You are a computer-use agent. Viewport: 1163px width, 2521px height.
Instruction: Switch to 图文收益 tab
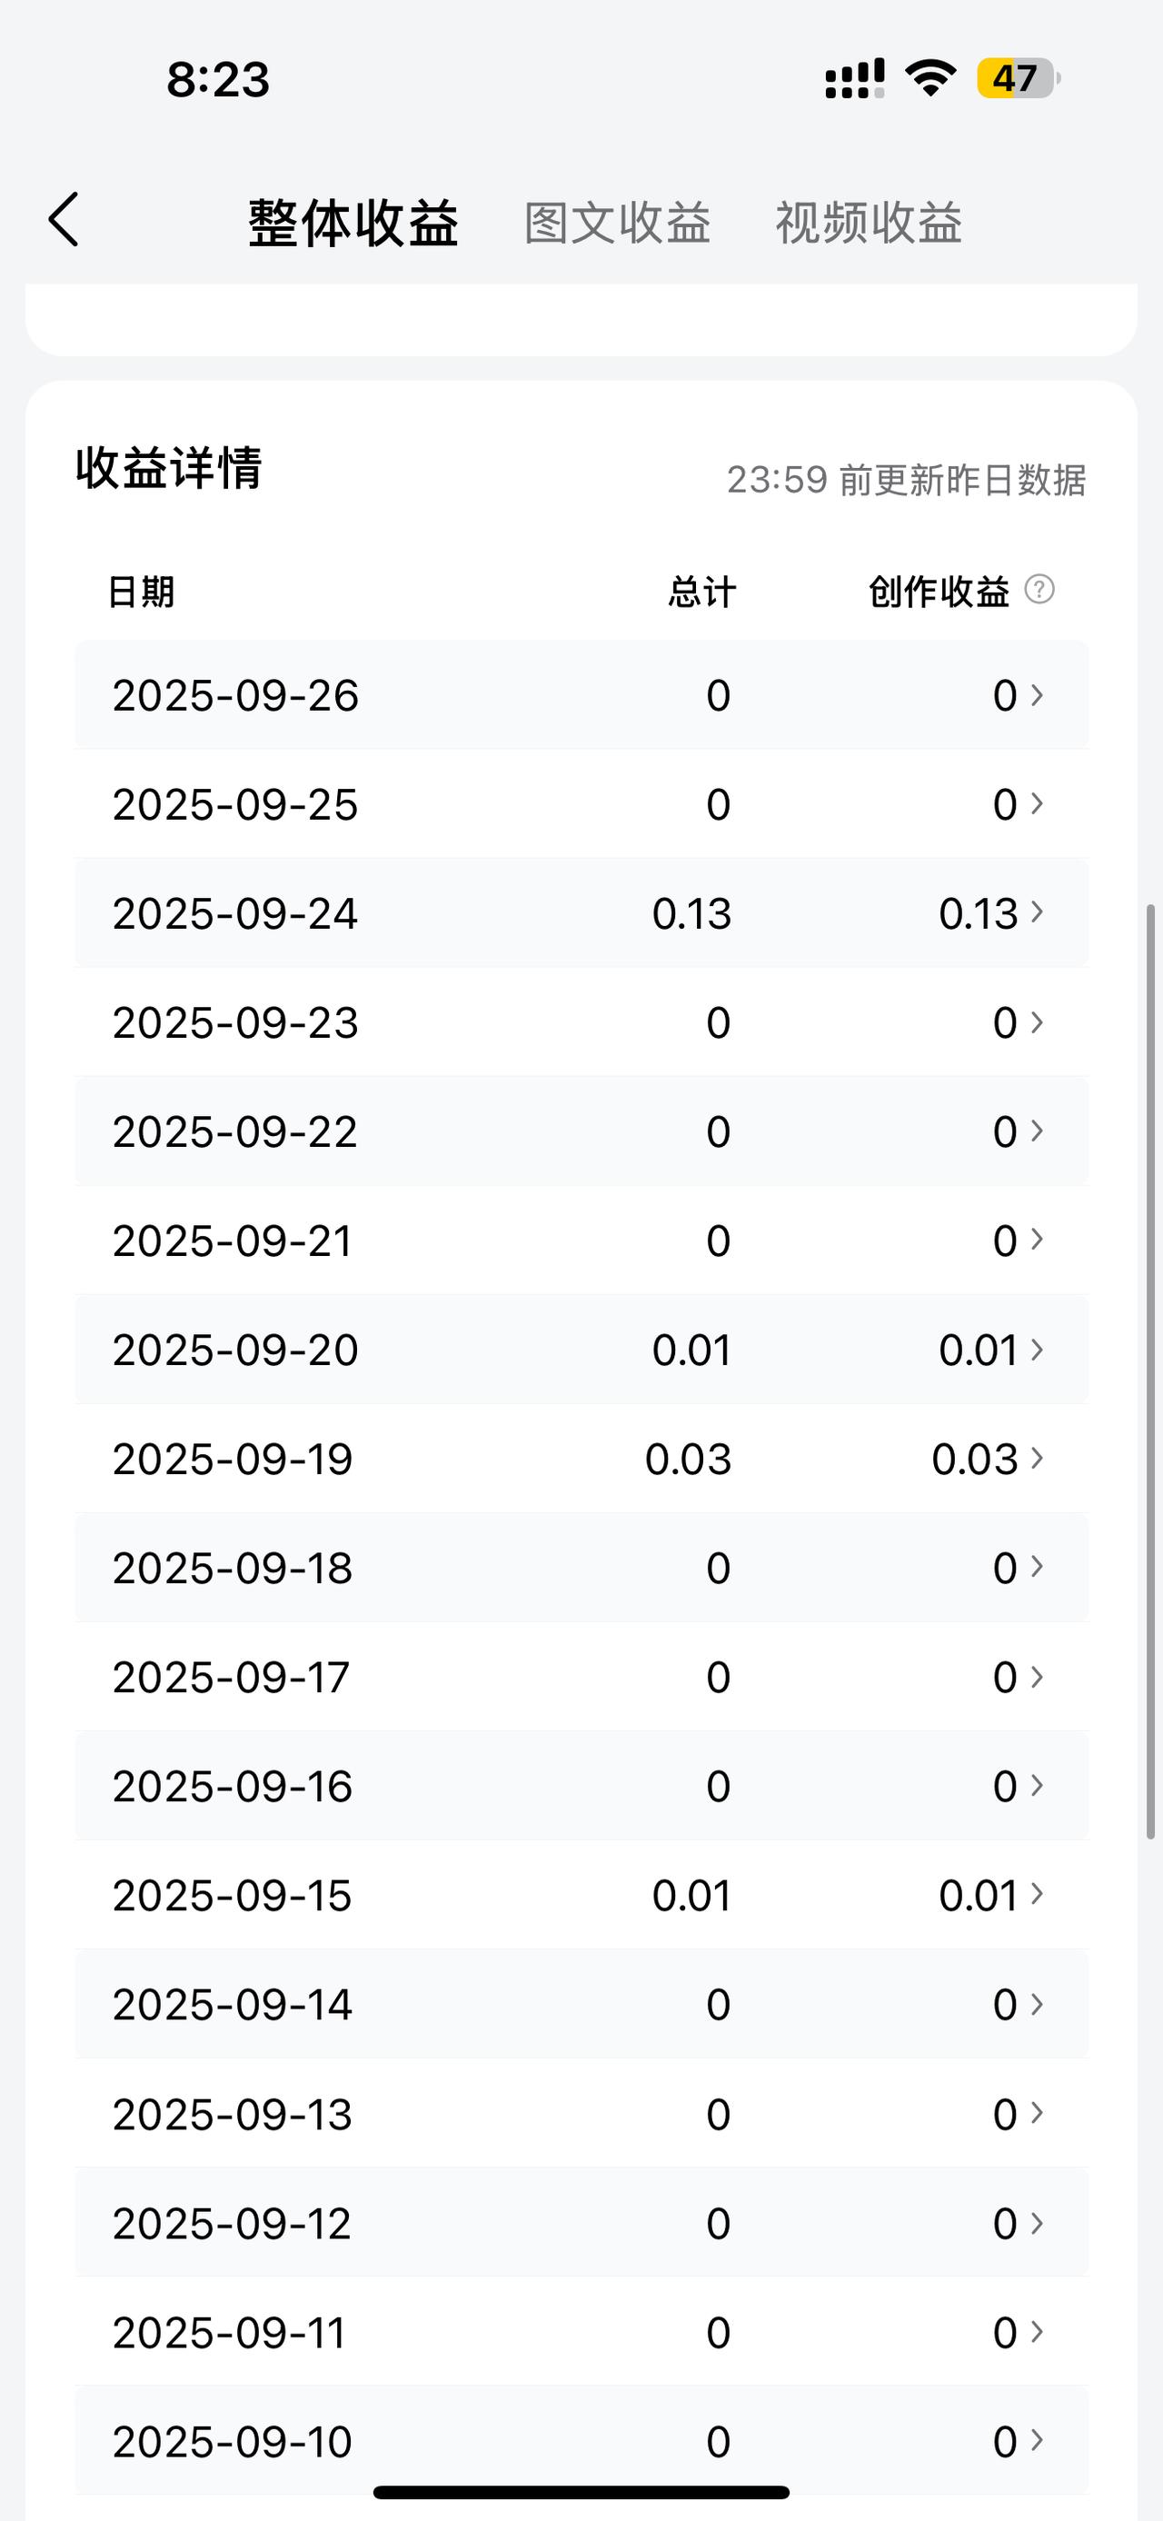pos(617,224)
